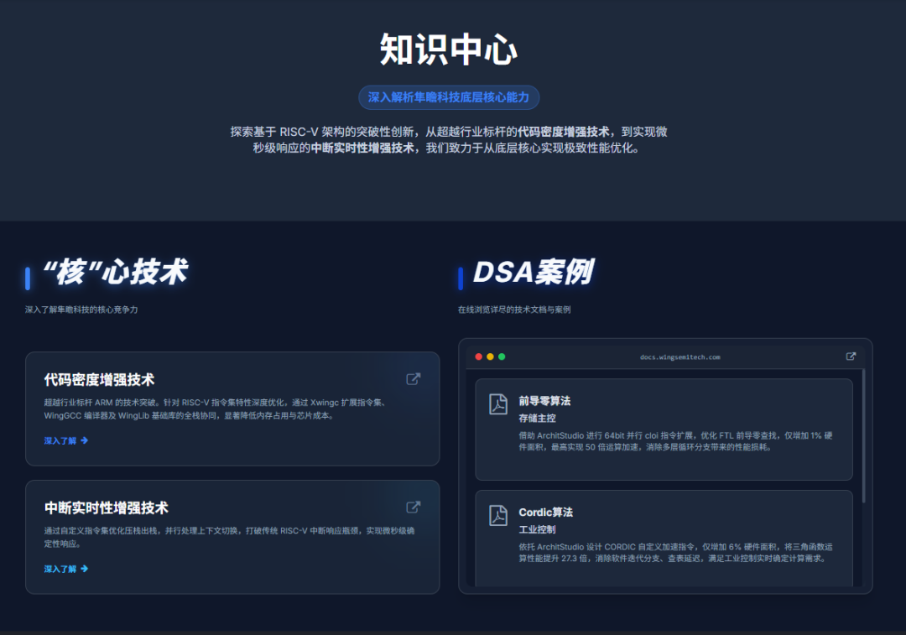The width and height of the screenshot is (906, 635).
Task: Click 深入了解隼瞻科技的核心竞争力 subtitle
Action: (x=81, y=310)
